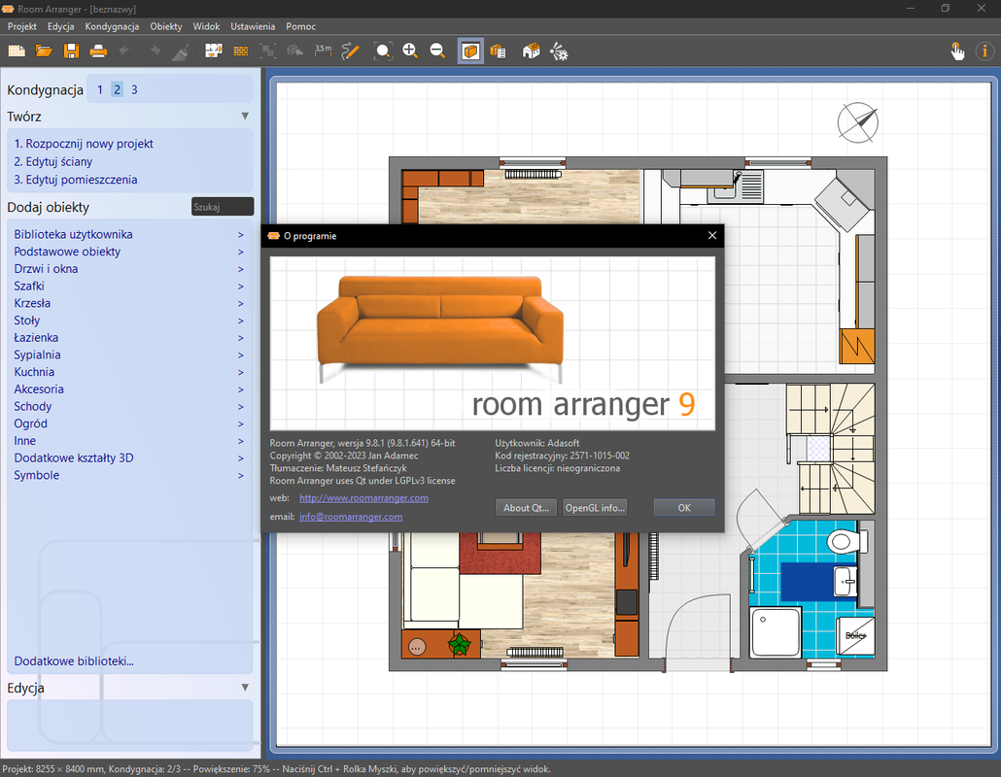The image size is (1001, 777).
Task: Activate the hand touch mode icon
Action: click(x=957, y=51)
